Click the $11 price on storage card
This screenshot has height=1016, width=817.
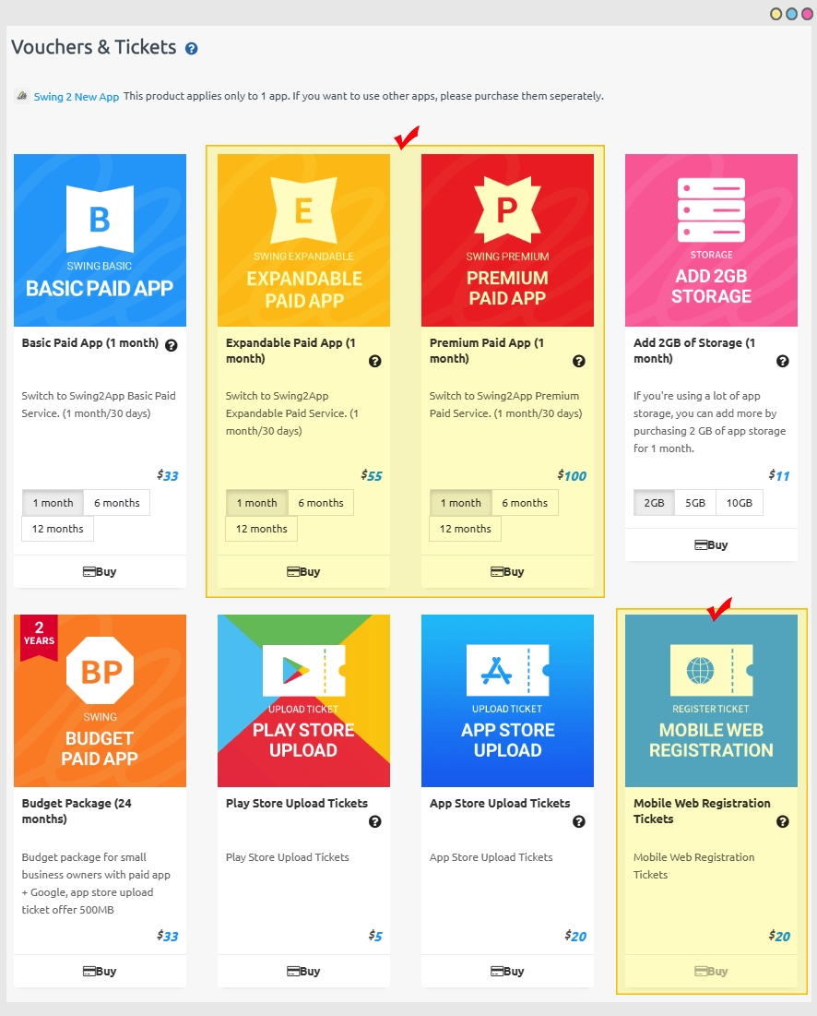779,475
